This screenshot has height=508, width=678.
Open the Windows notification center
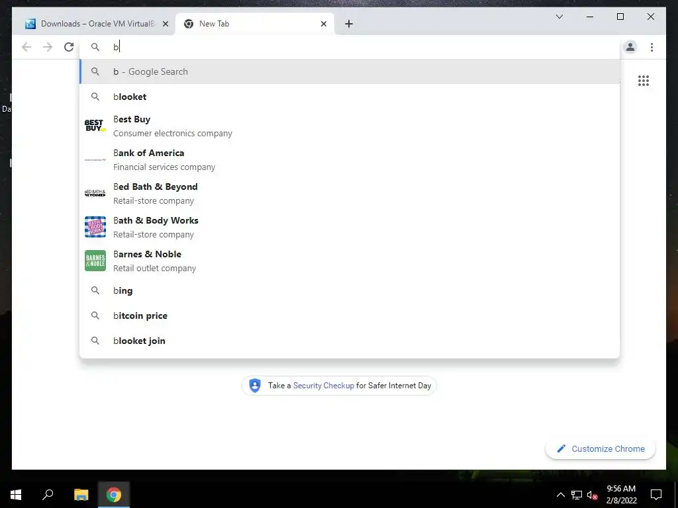[656, 495]
